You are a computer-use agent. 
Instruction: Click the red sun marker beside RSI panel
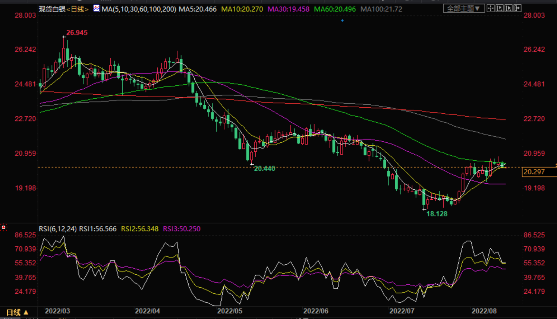tap(4, 227)
